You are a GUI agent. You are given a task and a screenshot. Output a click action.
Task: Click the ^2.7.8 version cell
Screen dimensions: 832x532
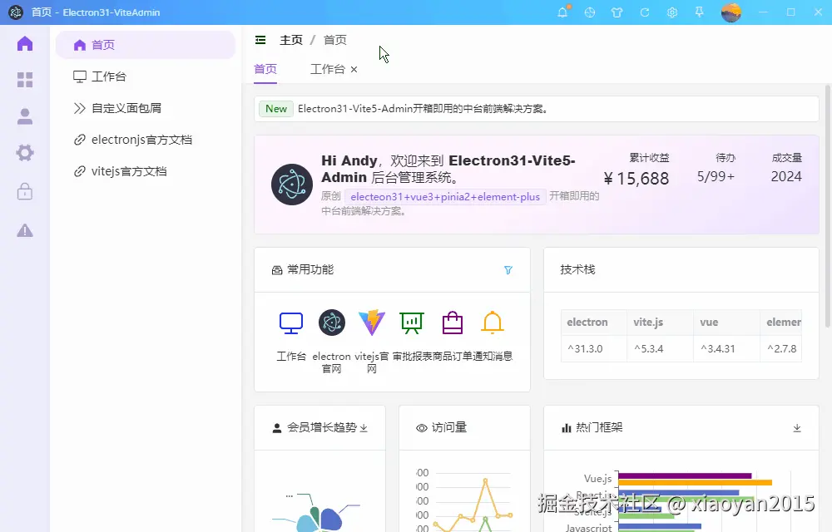click(x=781, y=348)
